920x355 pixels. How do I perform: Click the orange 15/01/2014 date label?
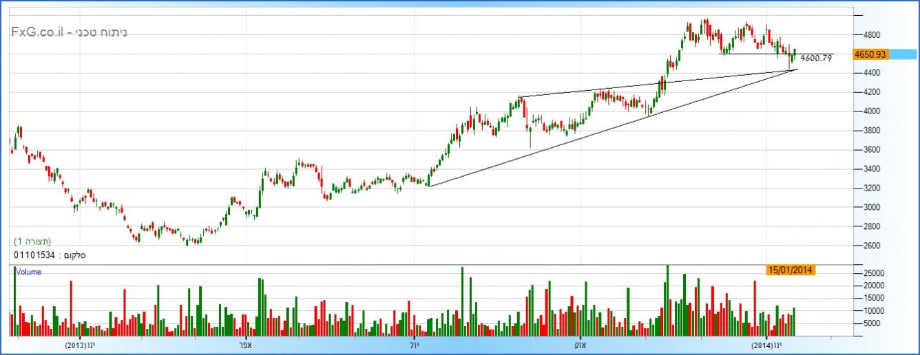pos(790,270)
